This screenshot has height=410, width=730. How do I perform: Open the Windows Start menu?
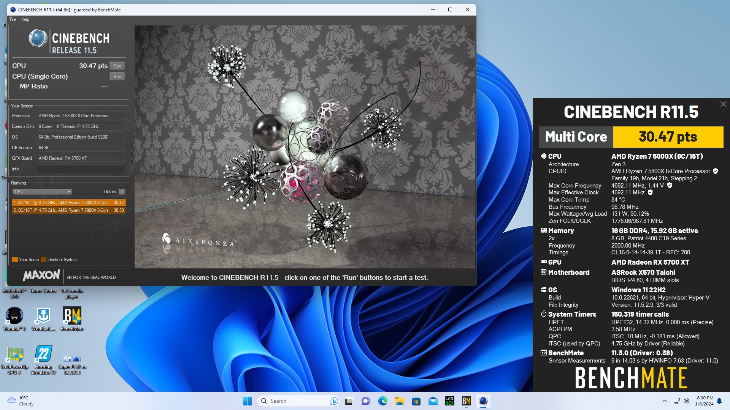click(x=247, y=401)
